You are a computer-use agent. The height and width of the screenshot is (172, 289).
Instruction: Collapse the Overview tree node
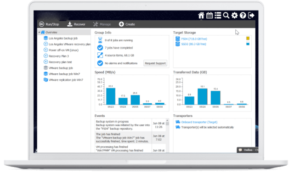coord(39,33)
